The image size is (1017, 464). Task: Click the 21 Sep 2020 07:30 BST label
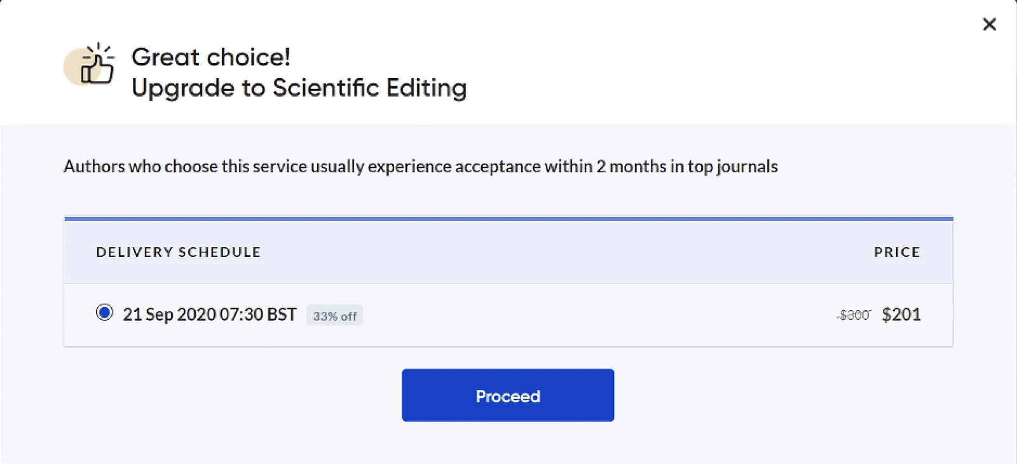coord(210,315)
